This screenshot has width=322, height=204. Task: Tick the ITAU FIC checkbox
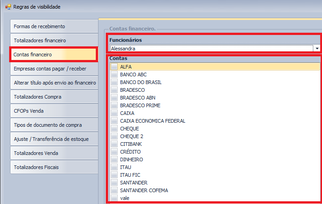pos(114,175)
